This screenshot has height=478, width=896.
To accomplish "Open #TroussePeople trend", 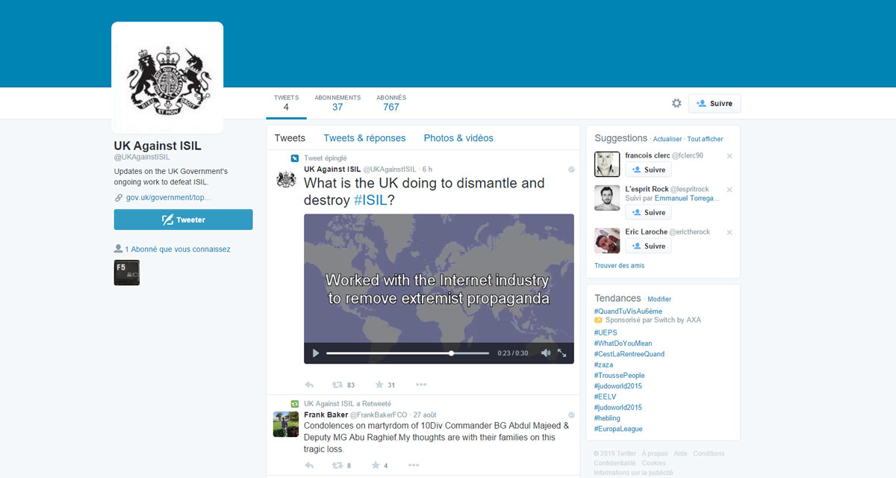I will coord(619,376).
